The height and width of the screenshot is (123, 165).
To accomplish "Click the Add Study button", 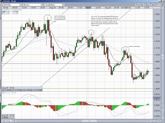I will coord(6,121).
